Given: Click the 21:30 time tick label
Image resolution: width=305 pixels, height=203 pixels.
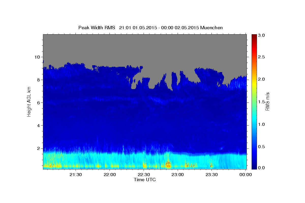Looking at the screenshot, I should pos(76,175).
